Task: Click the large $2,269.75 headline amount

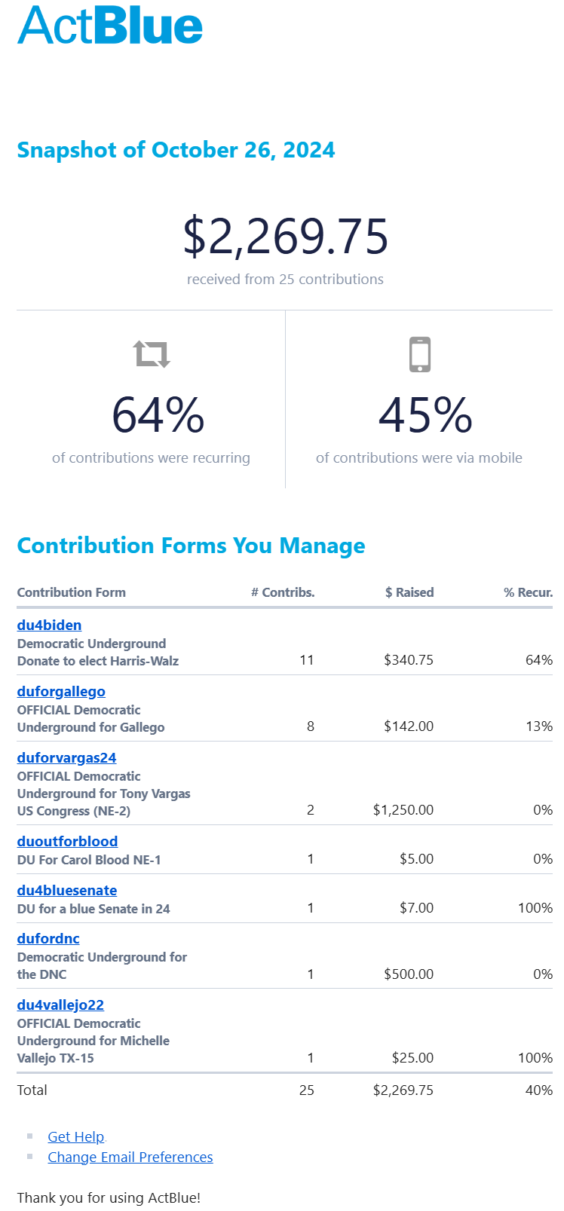Action: 285,236
